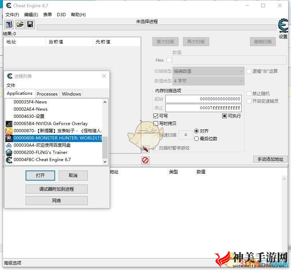
Task: Click the red arrow add-address icon
Action: (x=145, y=149)
